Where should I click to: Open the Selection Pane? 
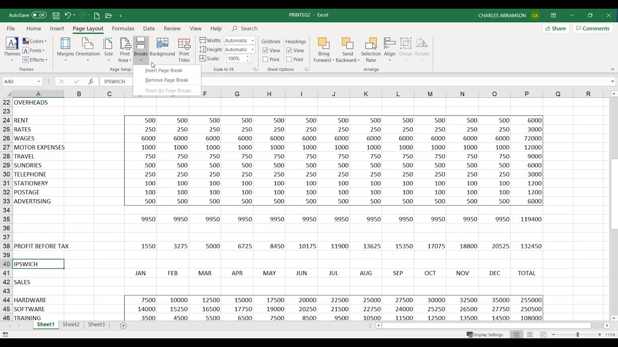click(371, 50)
